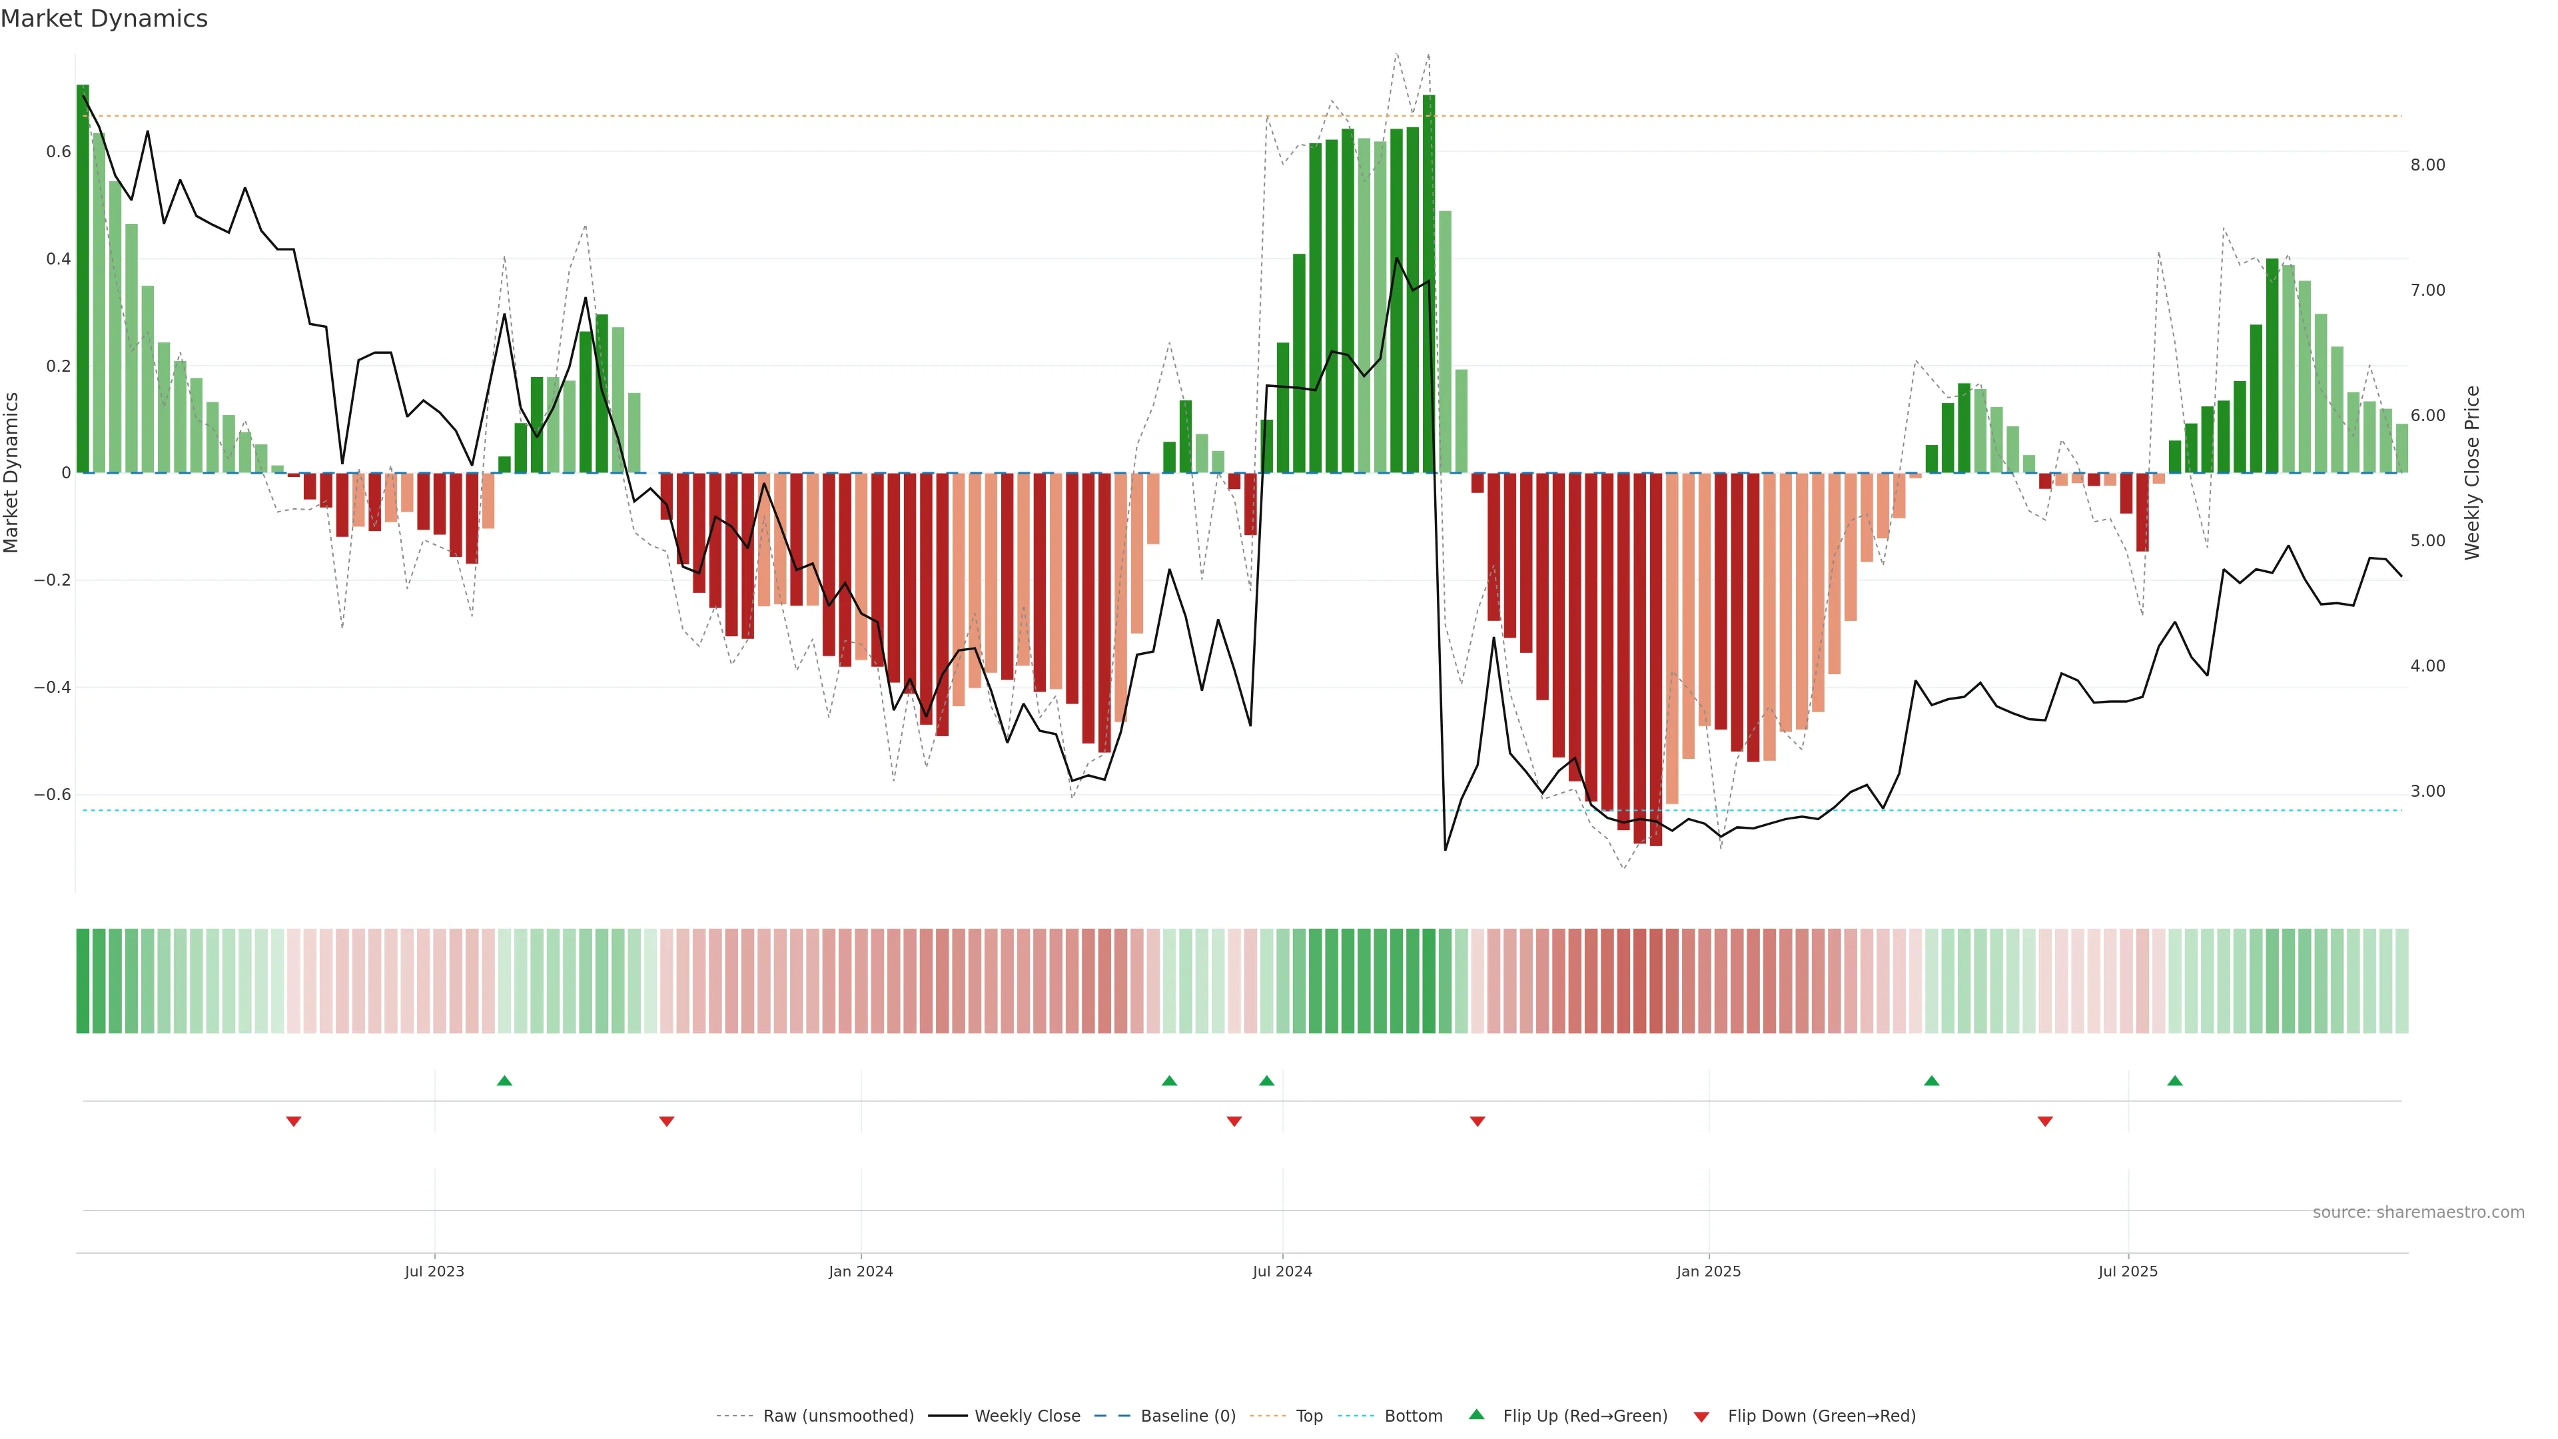Click the Bottom legend entry
This screenshot has width=2558, height=1439.
pos(1413,1416)
